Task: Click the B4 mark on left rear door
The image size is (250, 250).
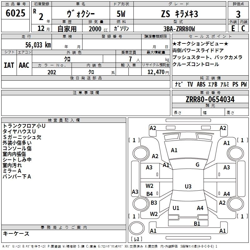Action: coord(150,194)
